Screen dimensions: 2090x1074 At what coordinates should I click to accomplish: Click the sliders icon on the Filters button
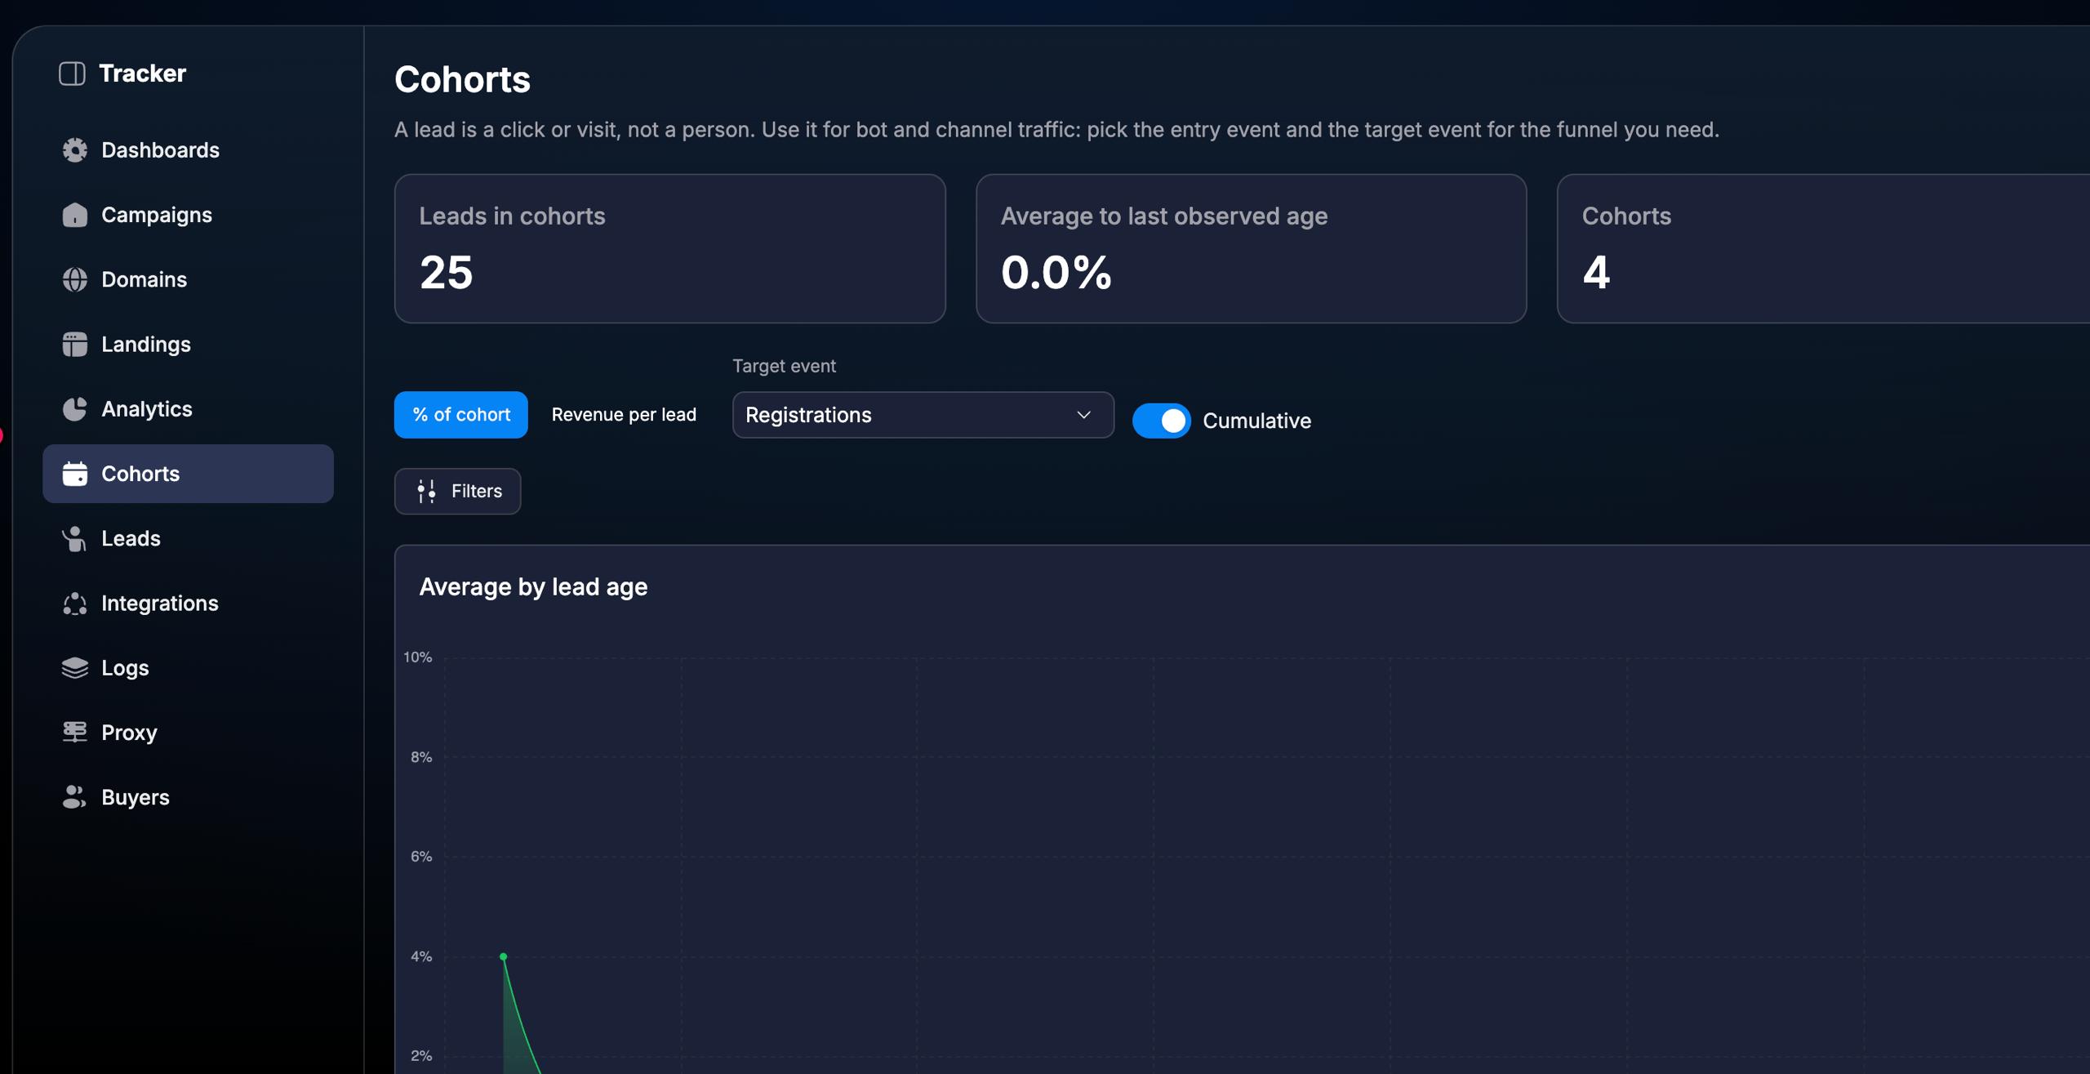(426, 491)
